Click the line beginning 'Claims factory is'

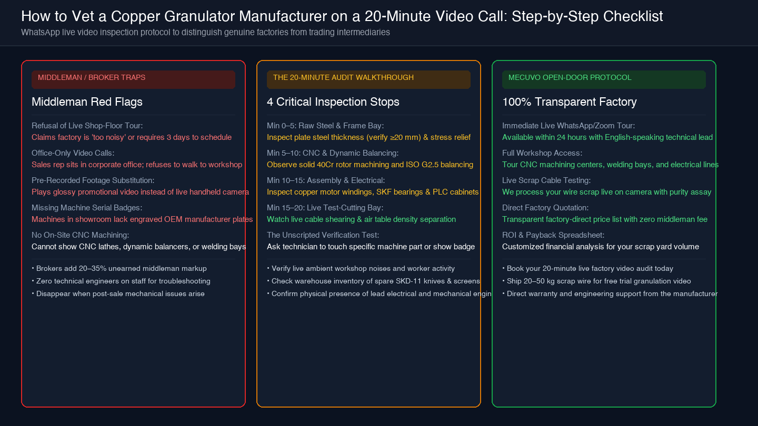132,137
